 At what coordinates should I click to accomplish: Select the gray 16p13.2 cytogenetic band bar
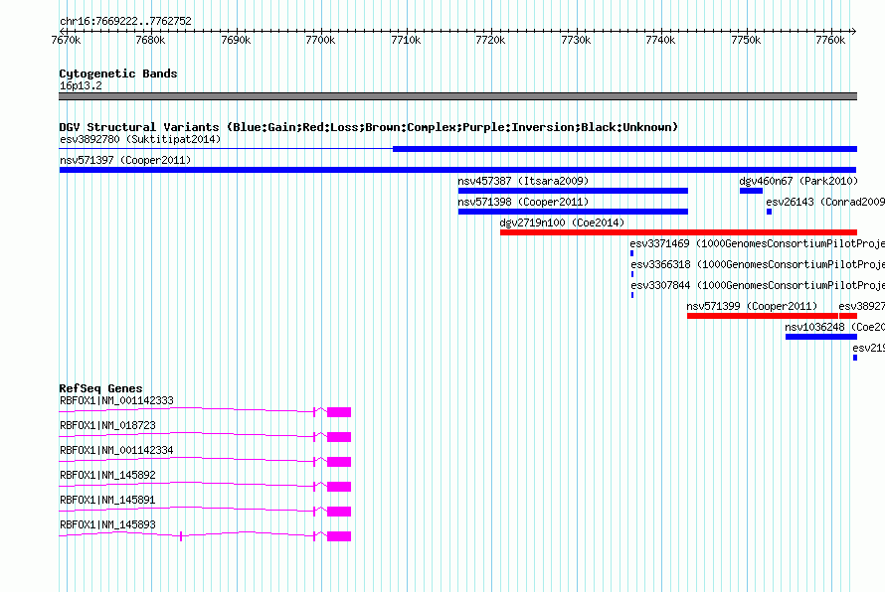point(457,96)
